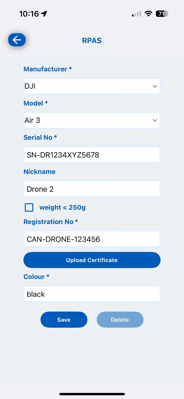Screen dimensions: 184x399
Task: Tap the time display in status bar
Action: point(29,14)
